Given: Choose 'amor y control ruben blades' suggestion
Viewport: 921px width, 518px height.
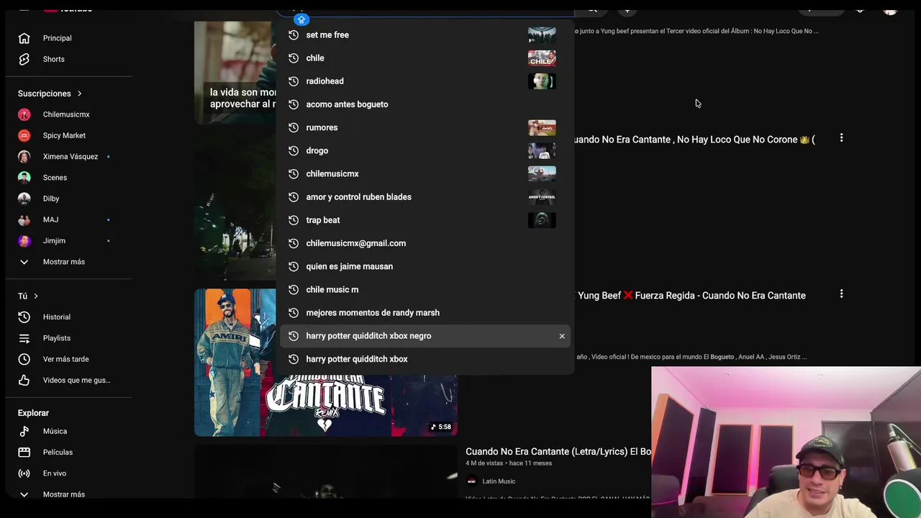Looking at the screenshot, I should [425, 197].
